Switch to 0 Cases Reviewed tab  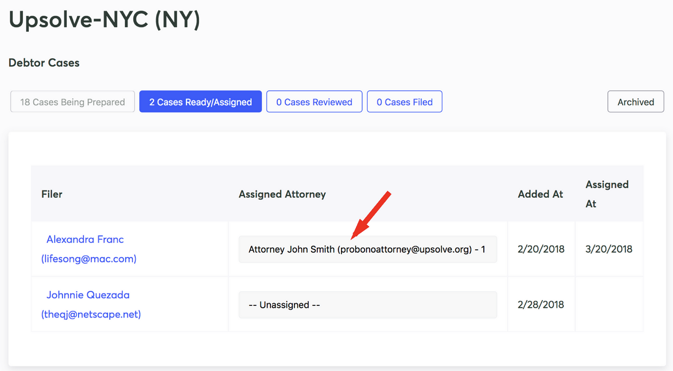coord(314,102)
